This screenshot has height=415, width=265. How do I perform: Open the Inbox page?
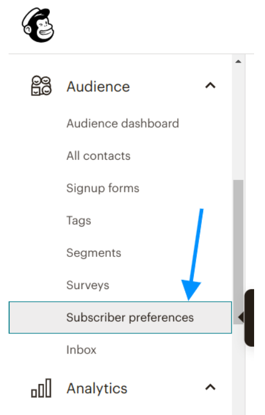[81, 350]
